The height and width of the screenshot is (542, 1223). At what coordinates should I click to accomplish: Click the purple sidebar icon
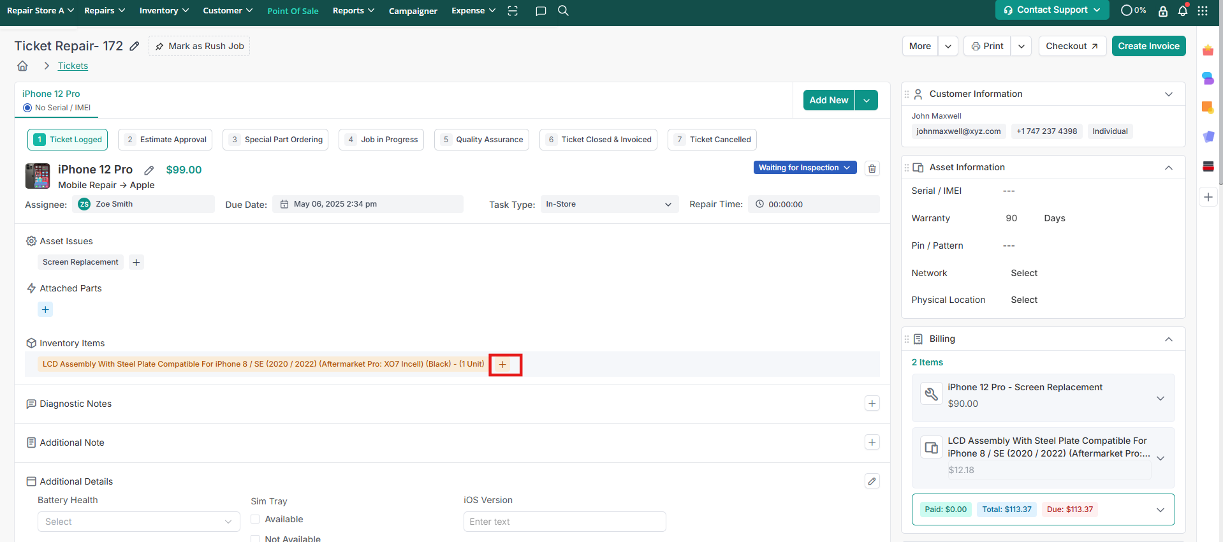(1208, 136)
